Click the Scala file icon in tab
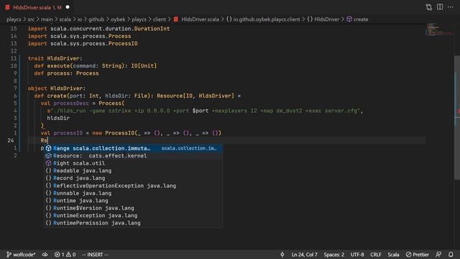This screenshot has width=460, height=259. (x=7, y=7)
